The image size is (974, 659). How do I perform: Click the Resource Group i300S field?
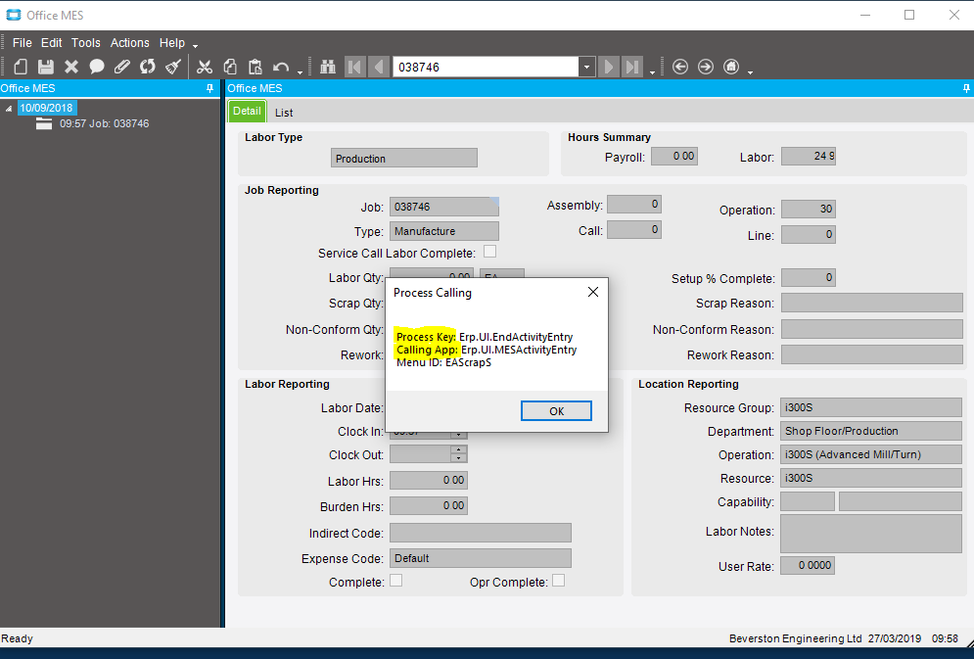pos(871,407)
